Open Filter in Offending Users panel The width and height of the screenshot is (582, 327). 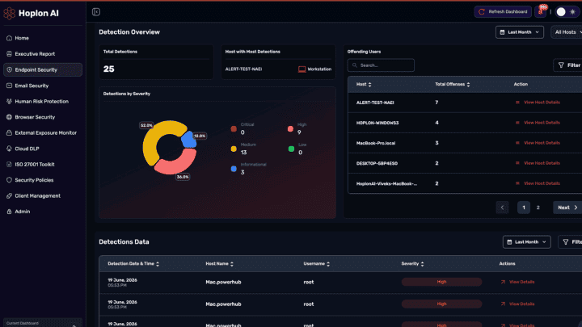point(568,65)
